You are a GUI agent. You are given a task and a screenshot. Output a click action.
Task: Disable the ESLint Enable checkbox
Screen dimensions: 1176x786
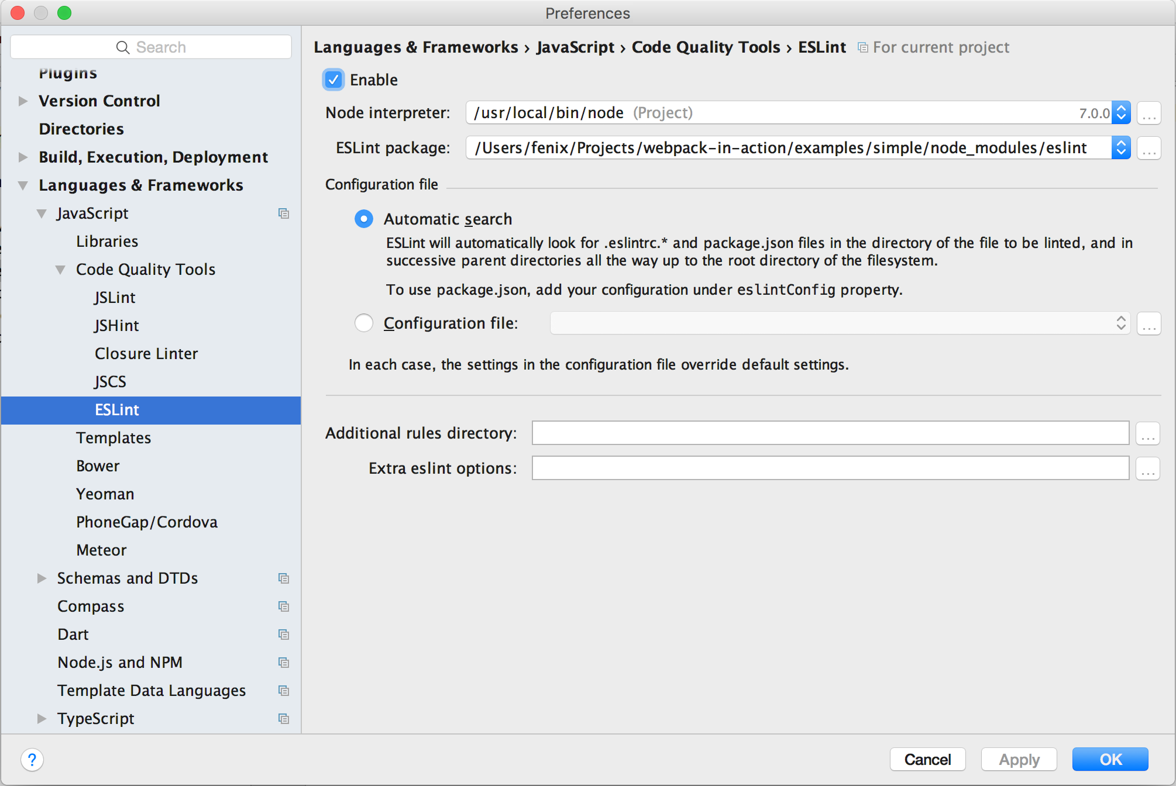(x=333, y=80)
